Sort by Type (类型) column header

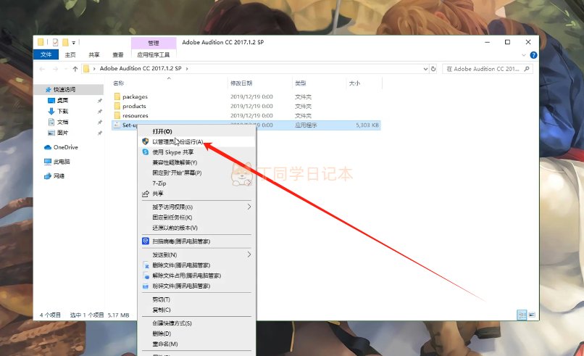tap(300, 83)
